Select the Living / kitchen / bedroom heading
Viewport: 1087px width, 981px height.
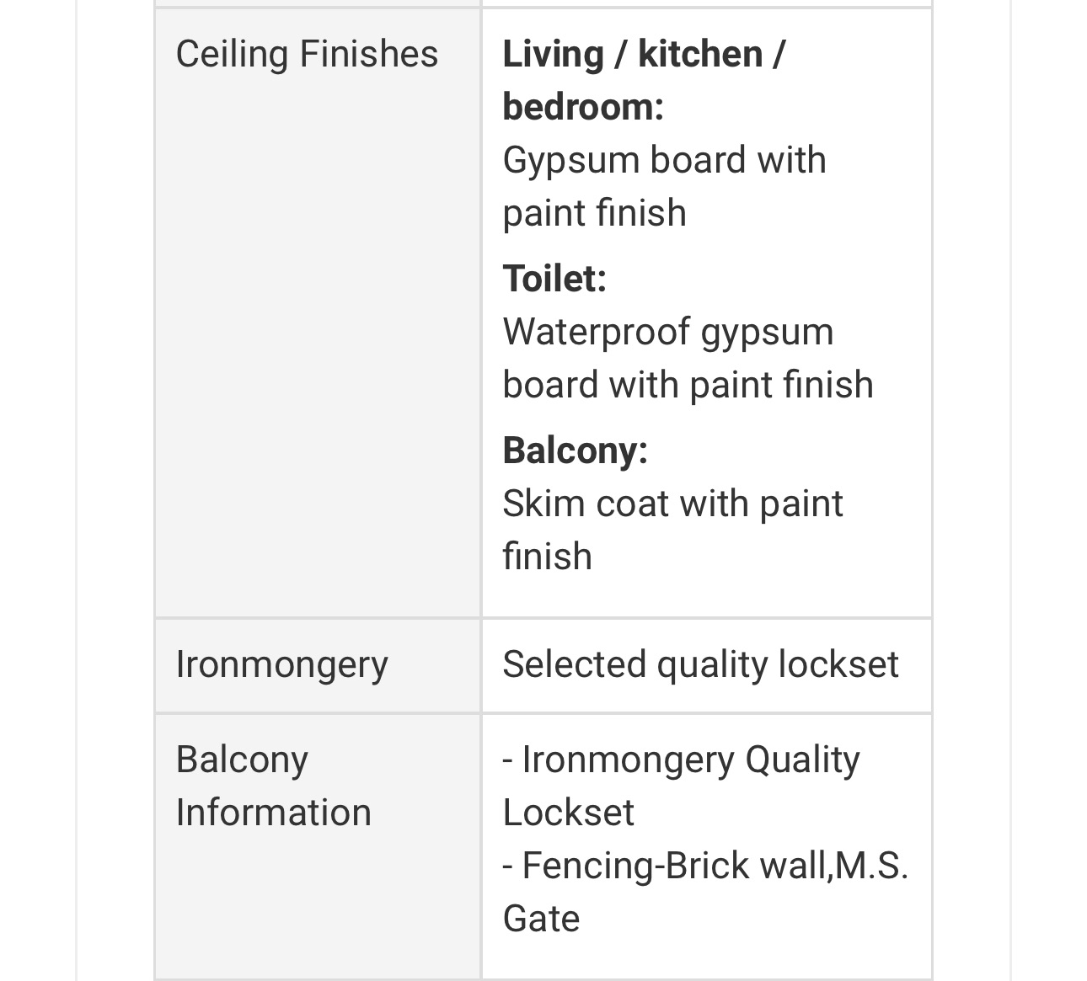pos(644,80)
